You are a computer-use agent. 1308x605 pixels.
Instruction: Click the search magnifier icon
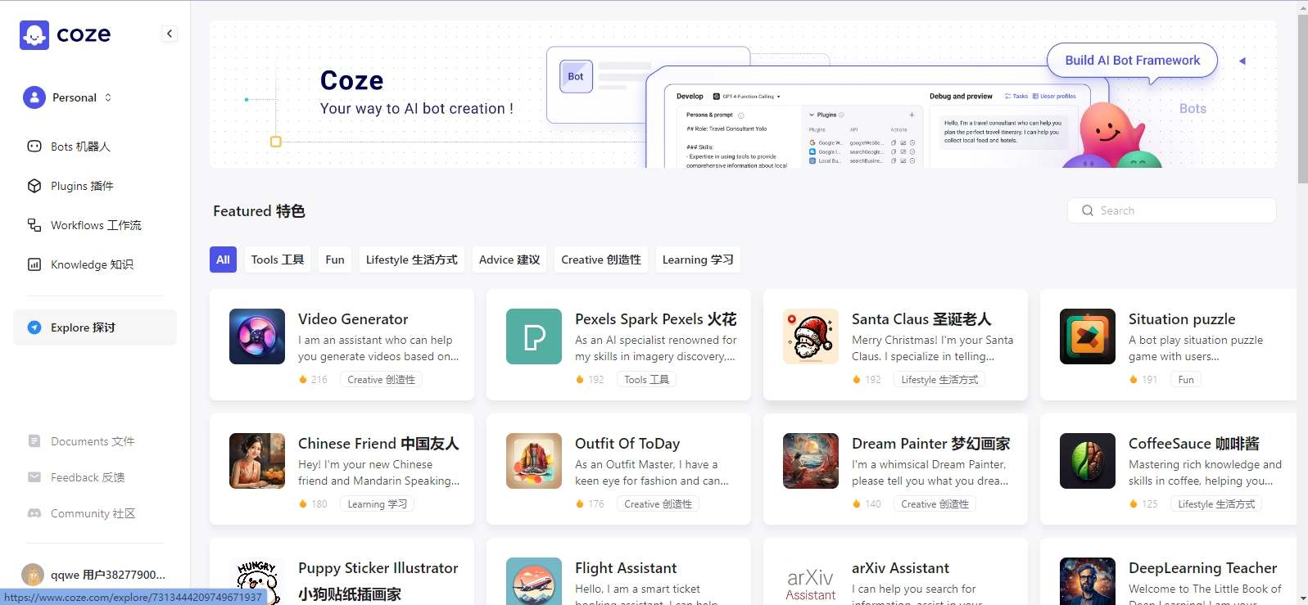1088,210
